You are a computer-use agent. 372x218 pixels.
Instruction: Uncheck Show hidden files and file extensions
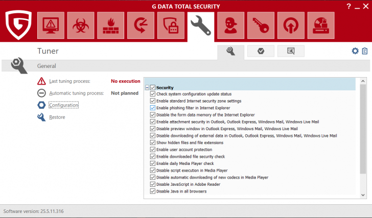pos(153,142)
